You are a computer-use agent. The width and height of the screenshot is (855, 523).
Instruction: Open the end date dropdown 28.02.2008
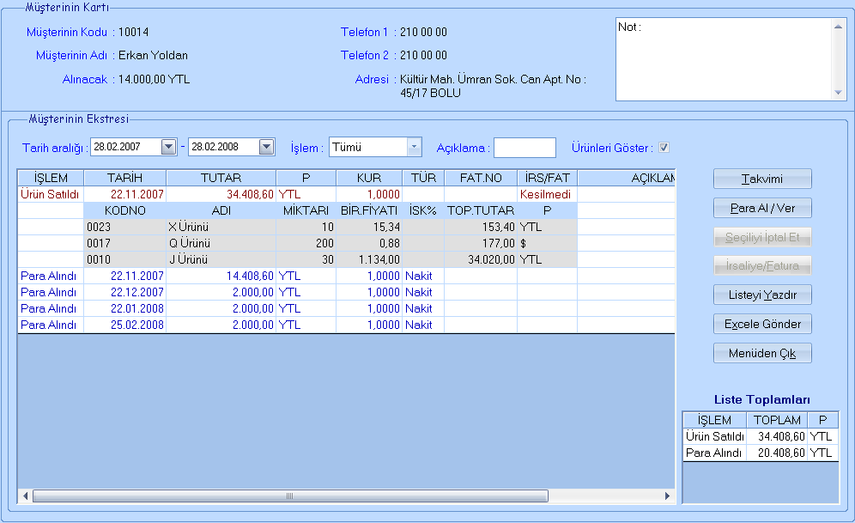[x=266, y=147]
